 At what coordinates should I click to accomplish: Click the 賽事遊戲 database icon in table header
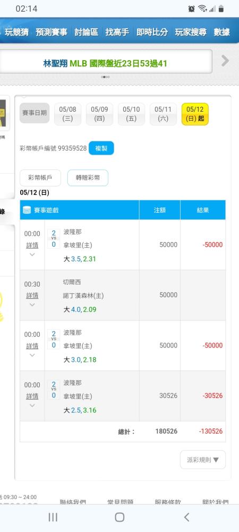(27, 210)
